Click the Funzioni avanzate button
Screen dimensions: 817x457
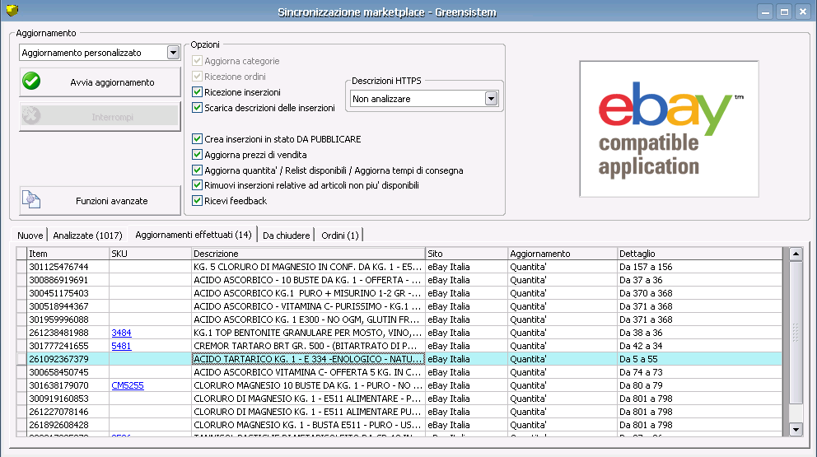(x=100, y=200)
